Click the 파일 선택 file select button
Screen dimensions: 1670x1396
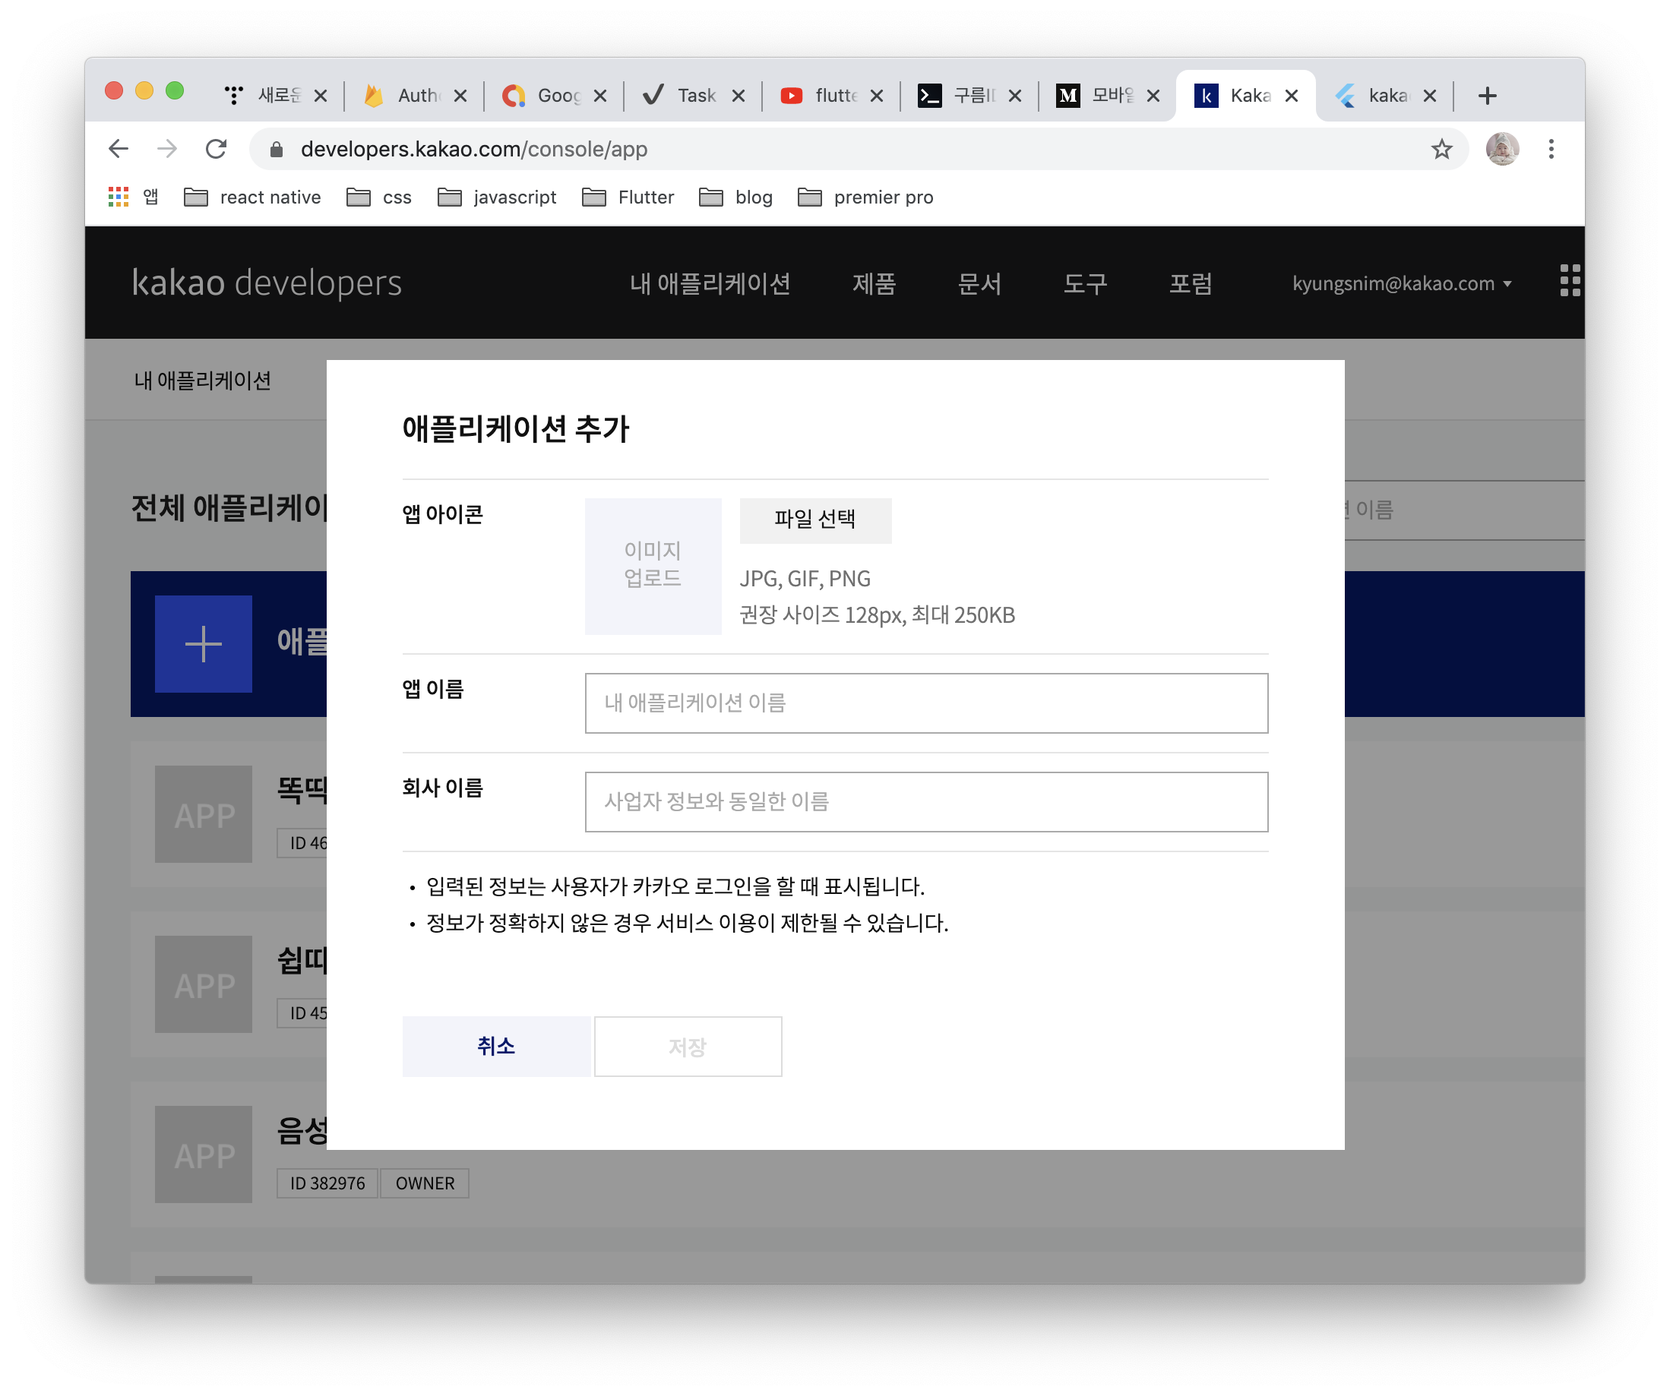click(815, 520)
